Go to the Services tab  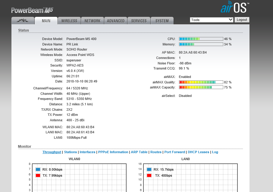tap(139, 21)
